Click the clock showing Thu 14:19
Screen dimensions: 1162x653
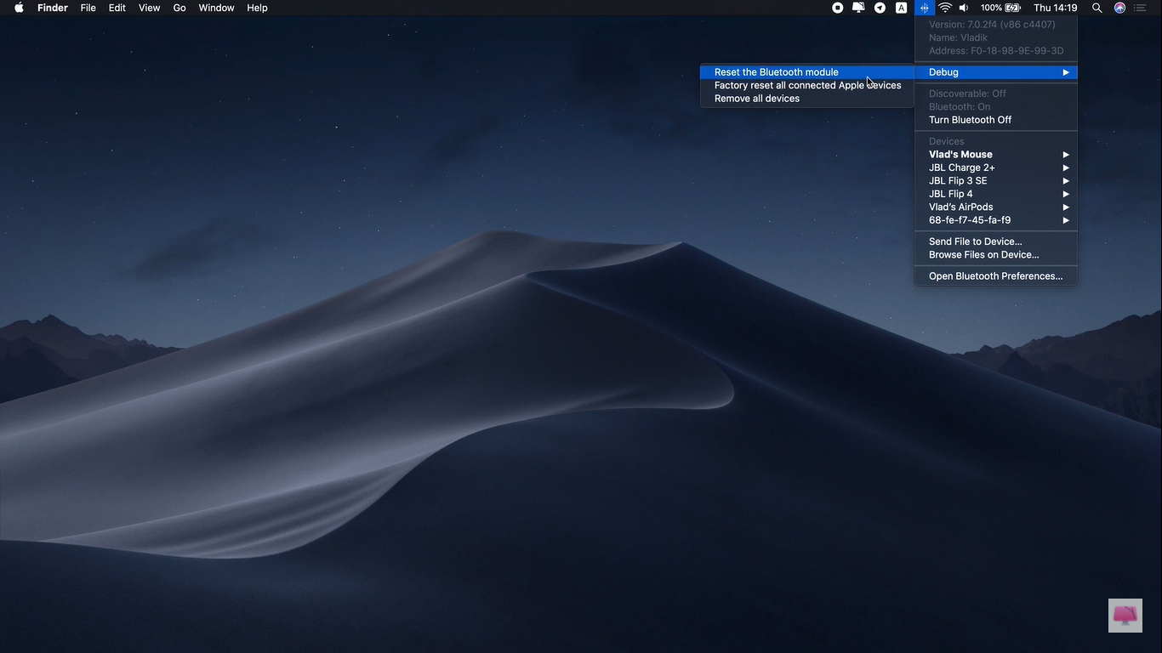[1056, 8]
